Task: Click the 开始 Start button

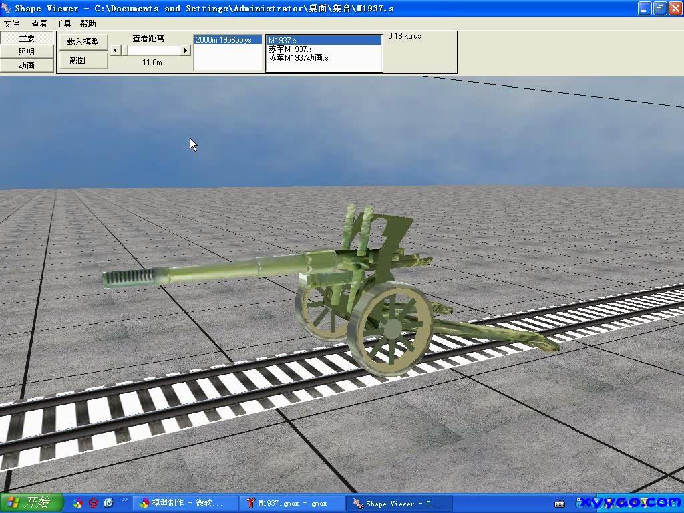Action: click(32, 503)
